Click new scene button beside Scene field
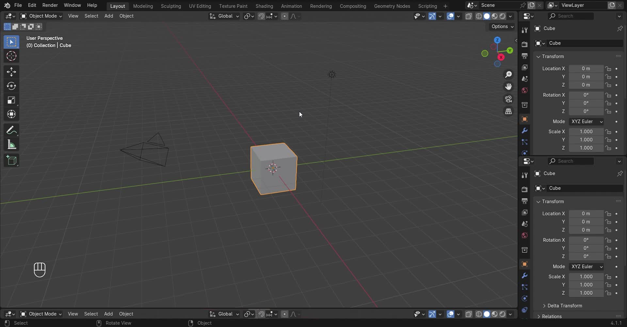 pyautogui.click(x=531, y=6)
